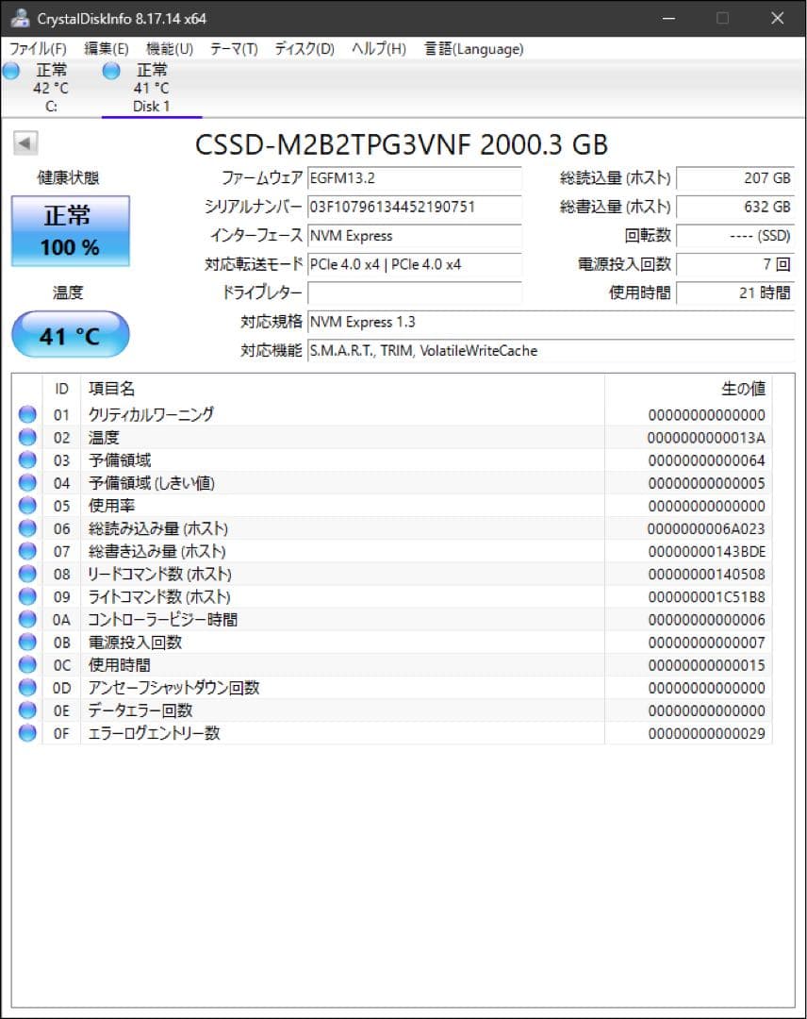Click the blue dot beside クリティカルワーニング
Viewport: 807px width, 1019px height.
26,413
